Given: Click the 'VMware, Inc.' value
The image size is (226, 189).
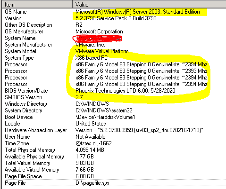Looking at the screenshot, I should pos(90,45).
